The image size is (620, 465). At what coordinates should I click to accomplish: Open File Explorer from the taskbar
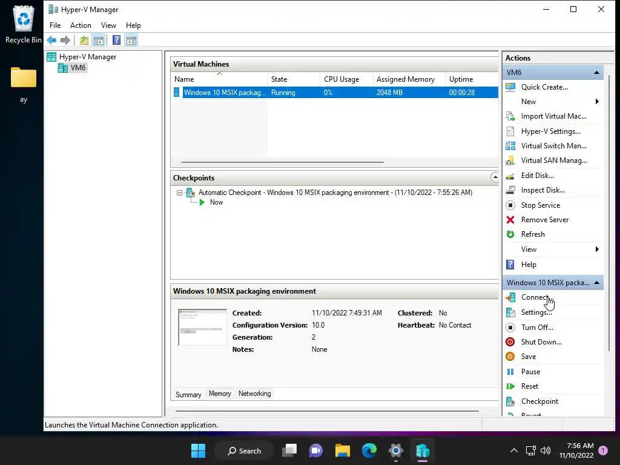coord(343,450)
